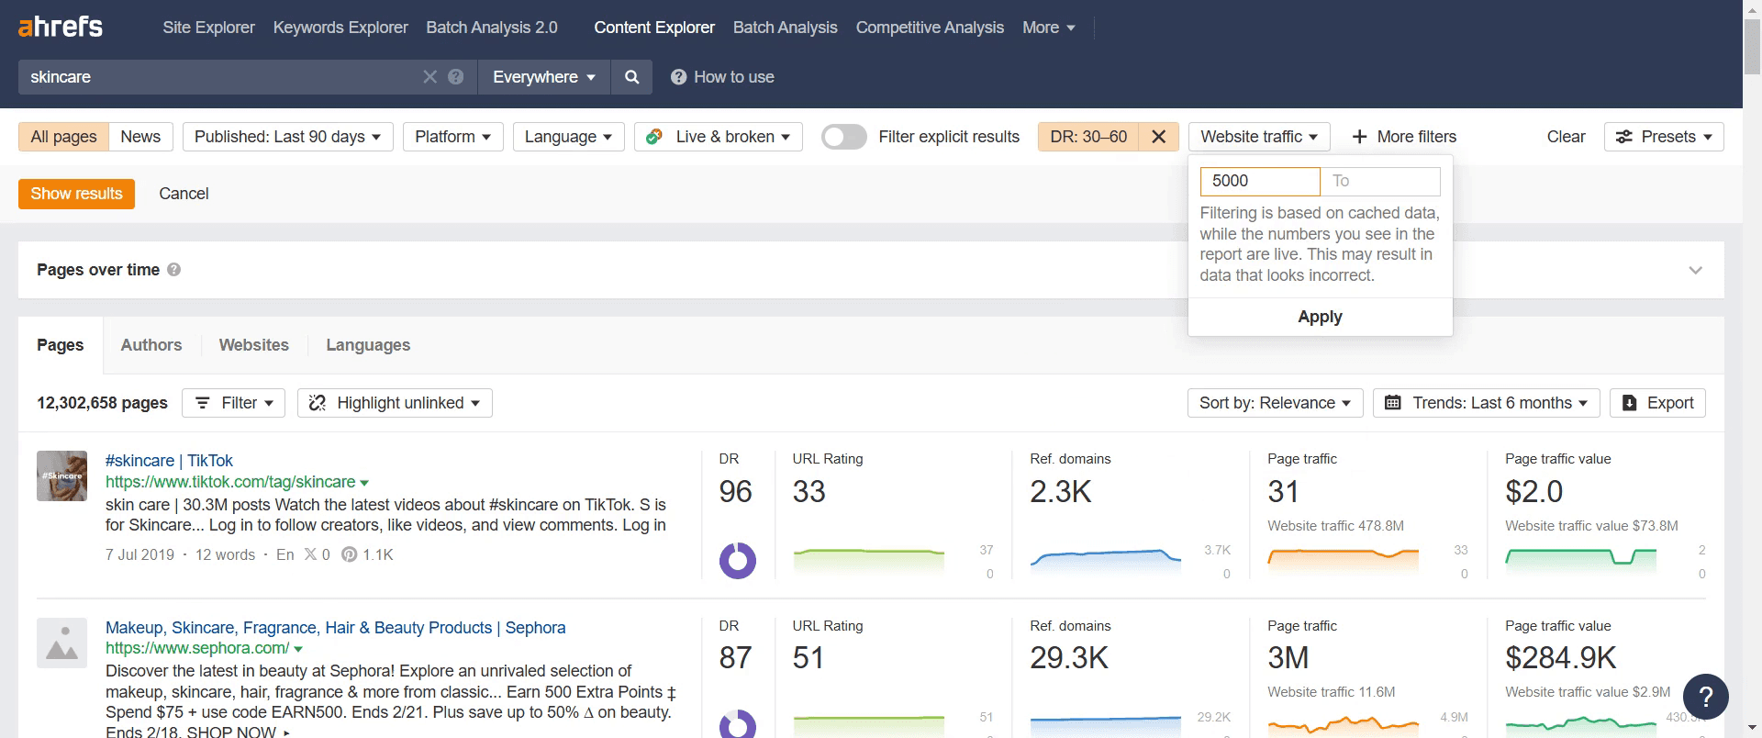Viewport: 1762px width, 738px height.
Task: Click Sephora URL dropdown arrow
Action: tap(298, 649)
